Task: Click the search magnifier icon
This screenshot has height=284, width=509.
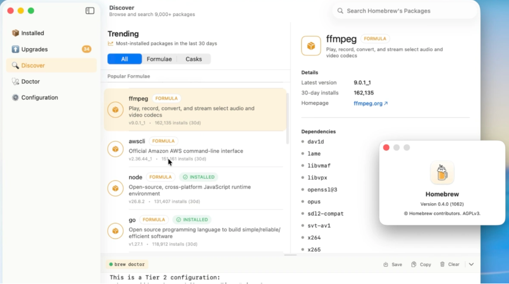Action: click(x=340, y=11)
